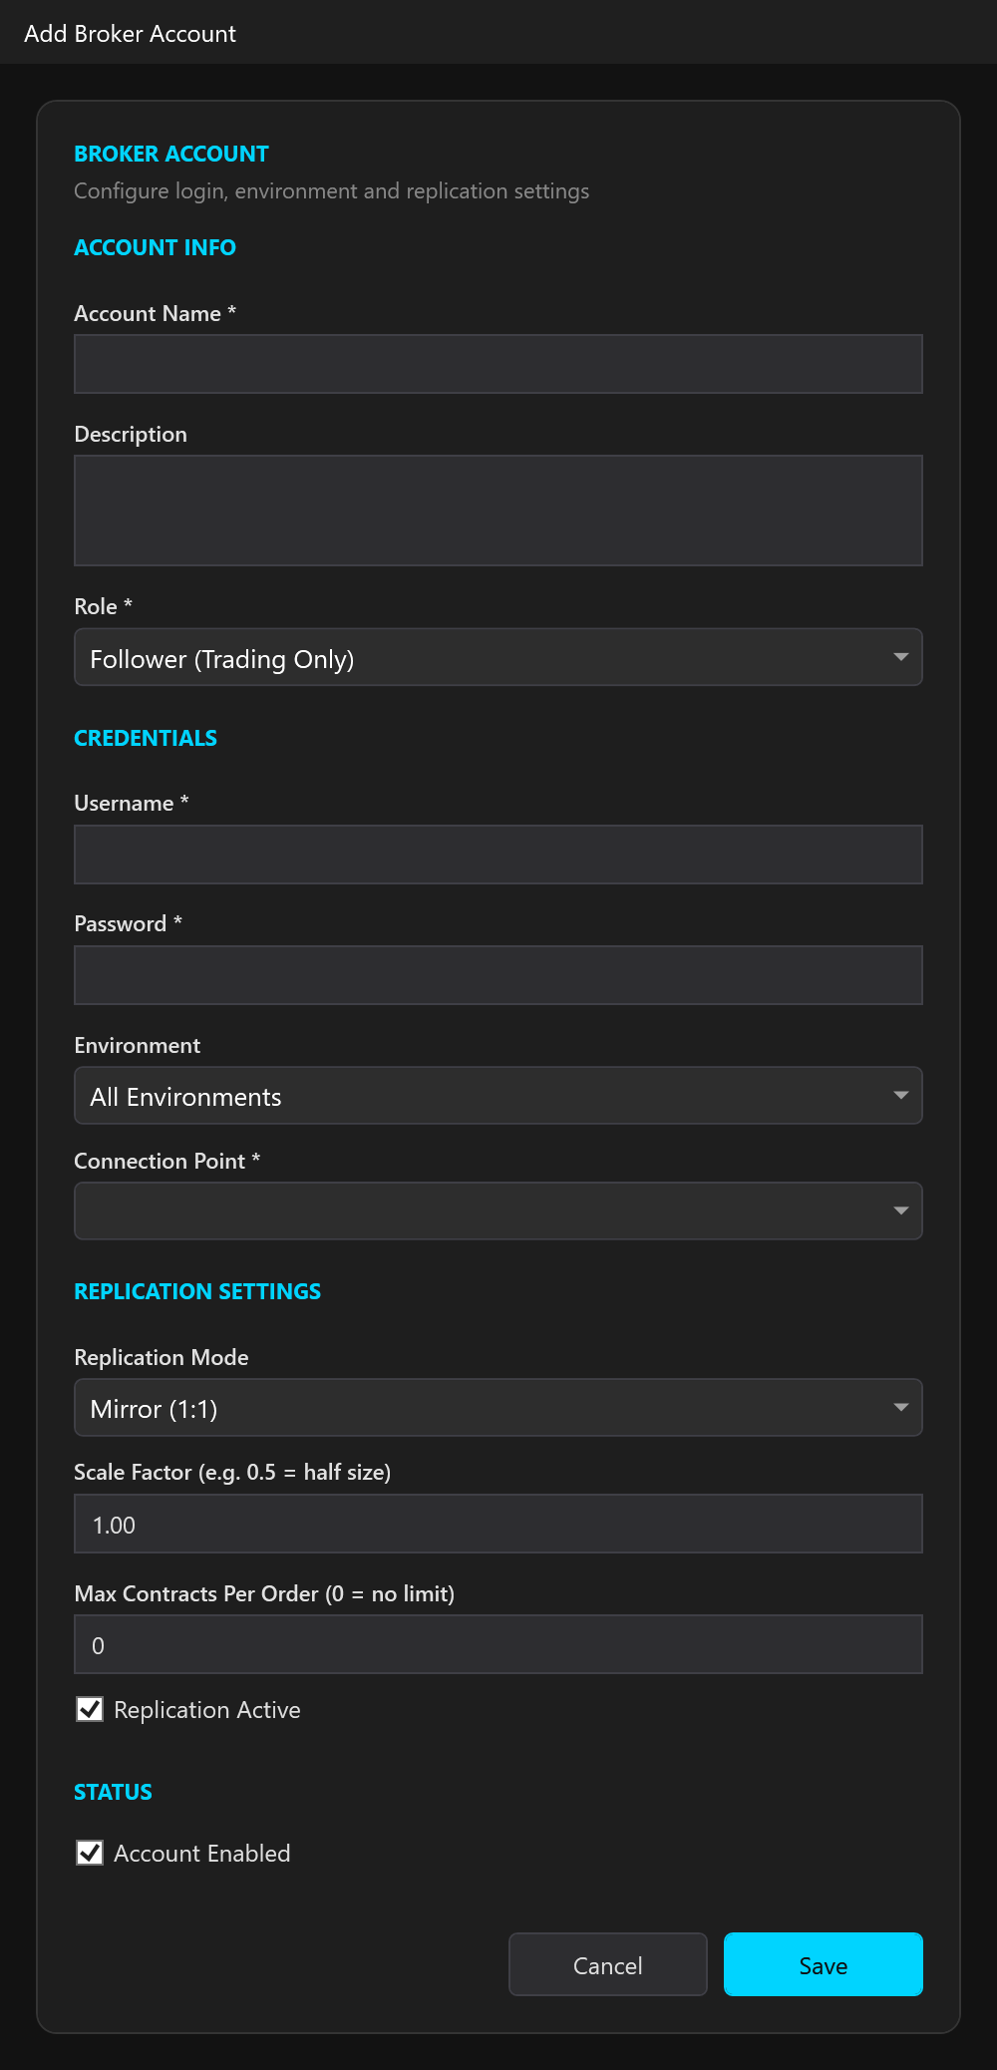
Task: Click the 'Connection Point *' label
Action: 167,1161
